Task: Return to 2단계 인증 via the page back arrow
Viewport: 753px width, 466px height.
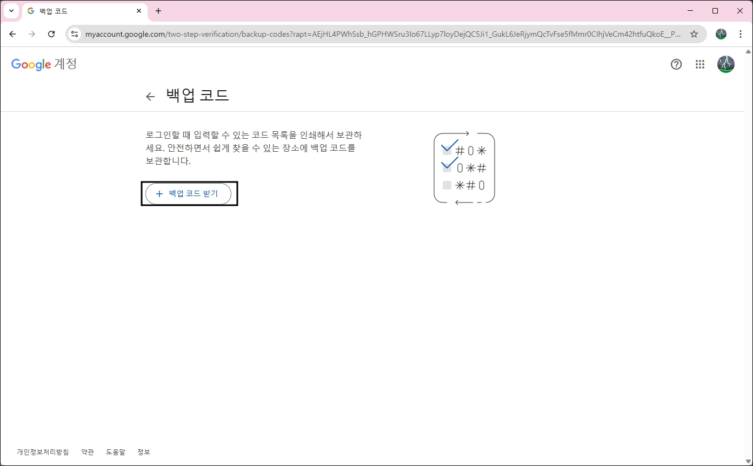Action: point(150,96)
